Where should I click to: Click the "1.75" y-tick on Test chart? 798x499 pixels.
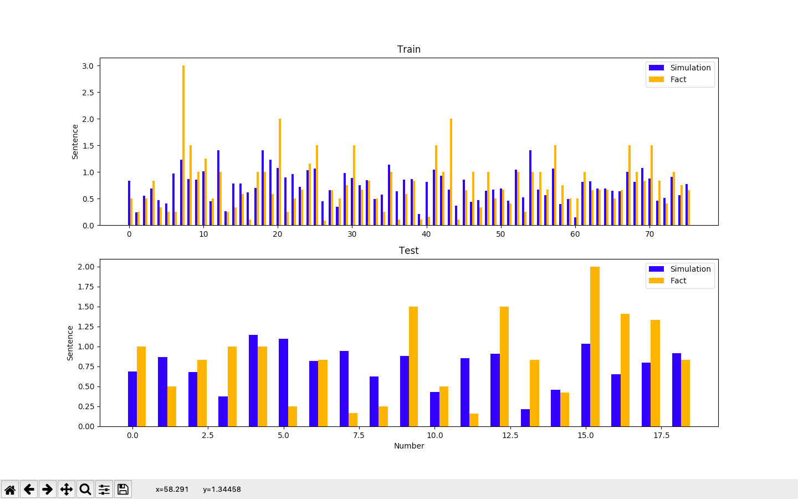pyautogui.click(x=86, y=287)
